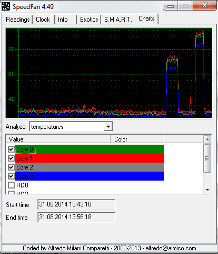Open the S.M.A.R.T. tab
The image size is (218, 254).
[118, 20]
